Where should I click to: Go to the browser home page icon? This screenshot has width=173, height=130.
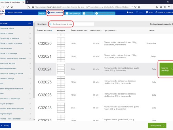(12, 7)
